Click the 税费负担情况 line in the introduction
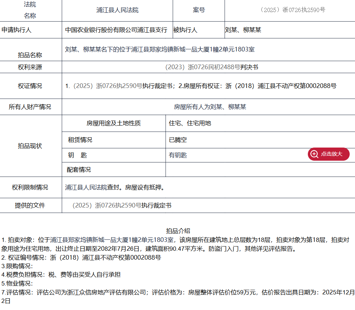355x310 pixels. click(x=61, y=275)
